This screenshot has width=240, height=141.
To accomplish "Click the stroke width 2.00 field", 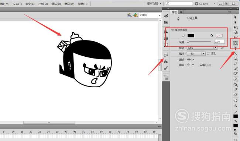I will coord(219,42).
